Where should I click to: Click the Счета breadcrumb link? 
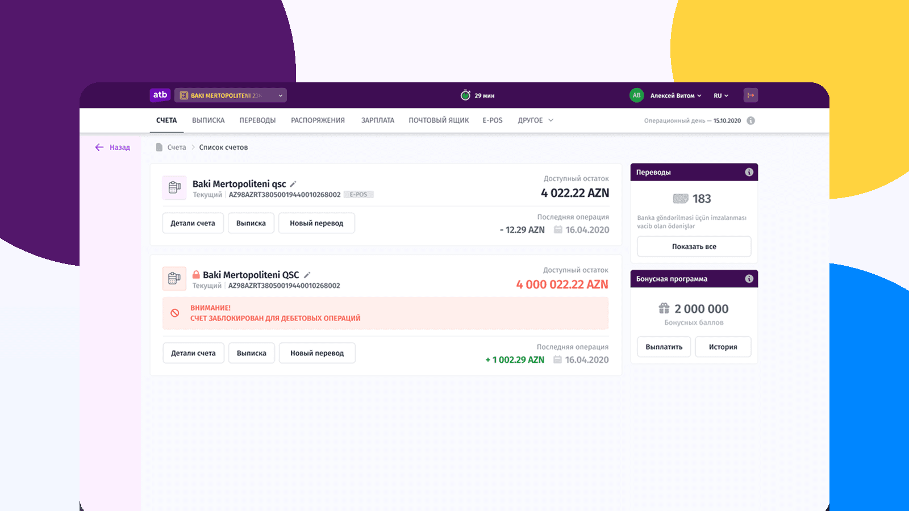click(x=177, y=147)
